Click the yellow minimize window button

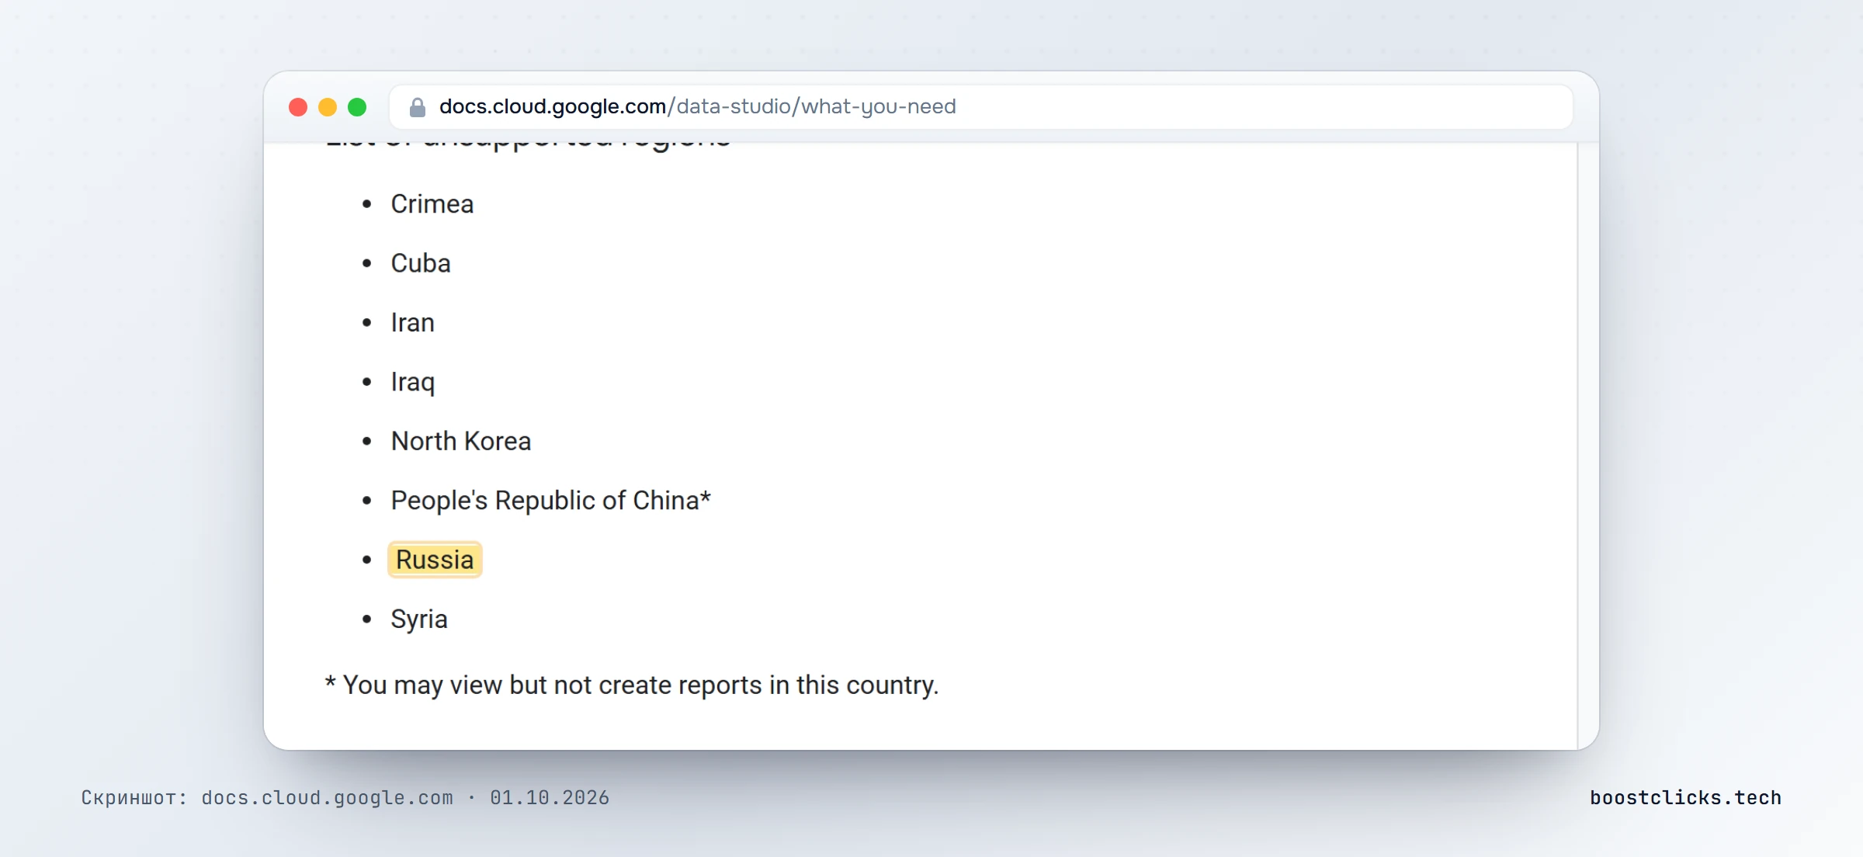pos(328,107)
